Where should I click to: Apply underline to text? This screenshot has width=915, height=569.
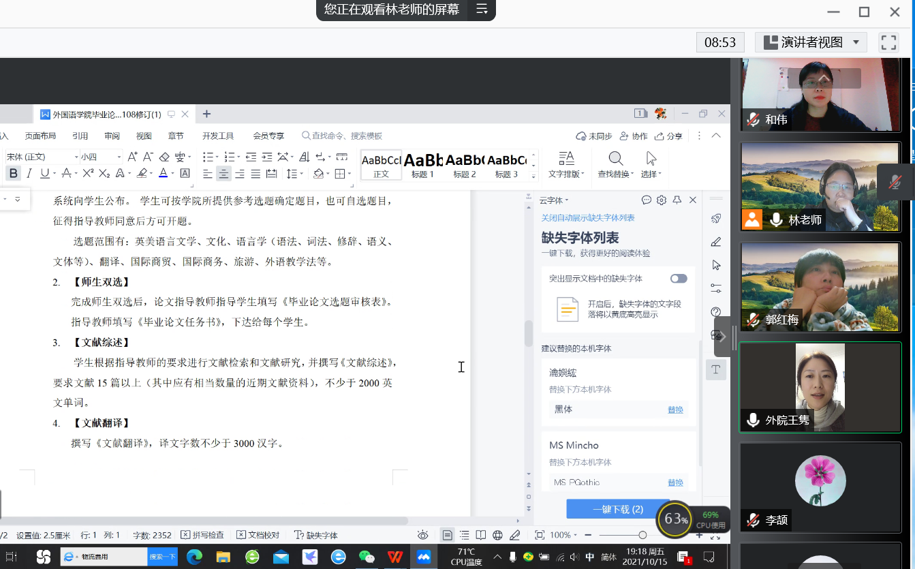(44, 174)
